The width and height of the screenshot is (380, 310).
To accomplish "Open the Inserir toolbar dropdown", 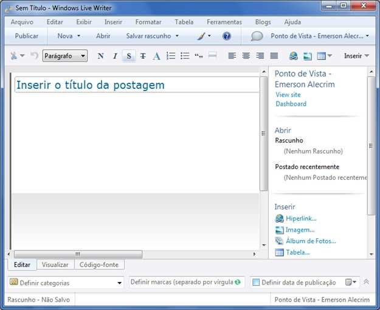I will [356, 56].
